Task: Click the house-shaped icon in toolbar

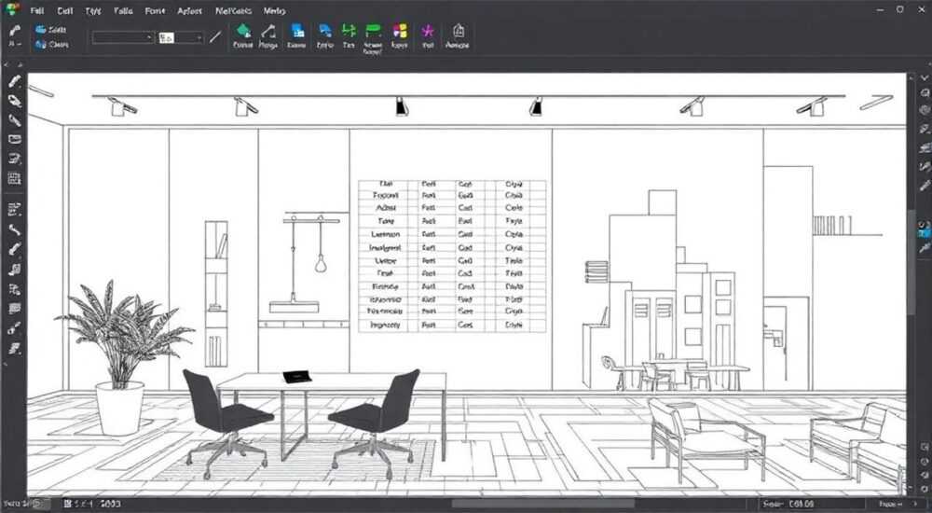Action: [458, 31]
